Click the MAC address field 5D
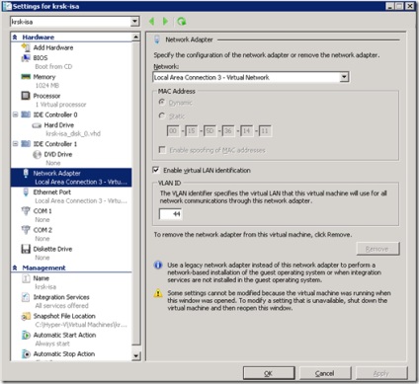The height and width of the screenshot is (384, 419). click(x=209, y=131)
